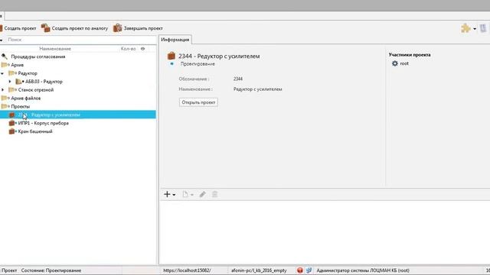Select the ИПР1 - Корпус прибора project

43,123
